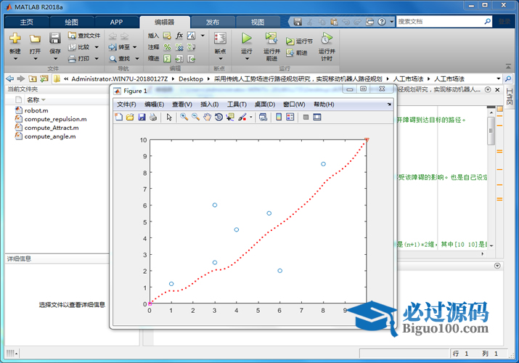
Task: Open the Figure 1 File (文件) menu
Action: 126,105
